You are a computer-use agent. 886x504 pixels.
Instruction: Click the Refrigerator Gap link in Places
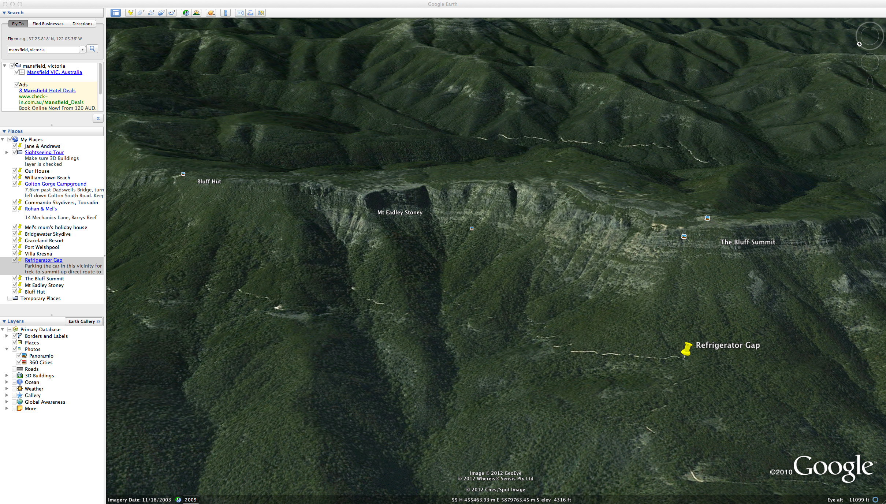(x=44, y=260)
